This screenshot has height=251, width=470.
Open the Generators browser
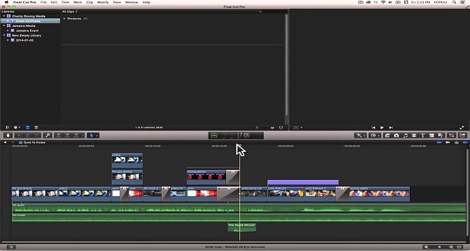[x=432, y=136]
